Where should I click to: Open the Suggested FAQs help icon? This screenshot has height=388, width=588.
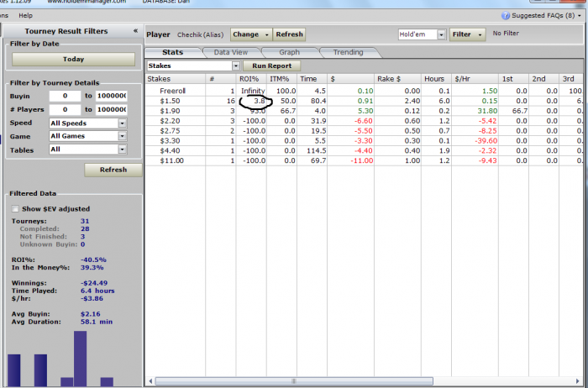pyautogui.click(x=506, y=15)
